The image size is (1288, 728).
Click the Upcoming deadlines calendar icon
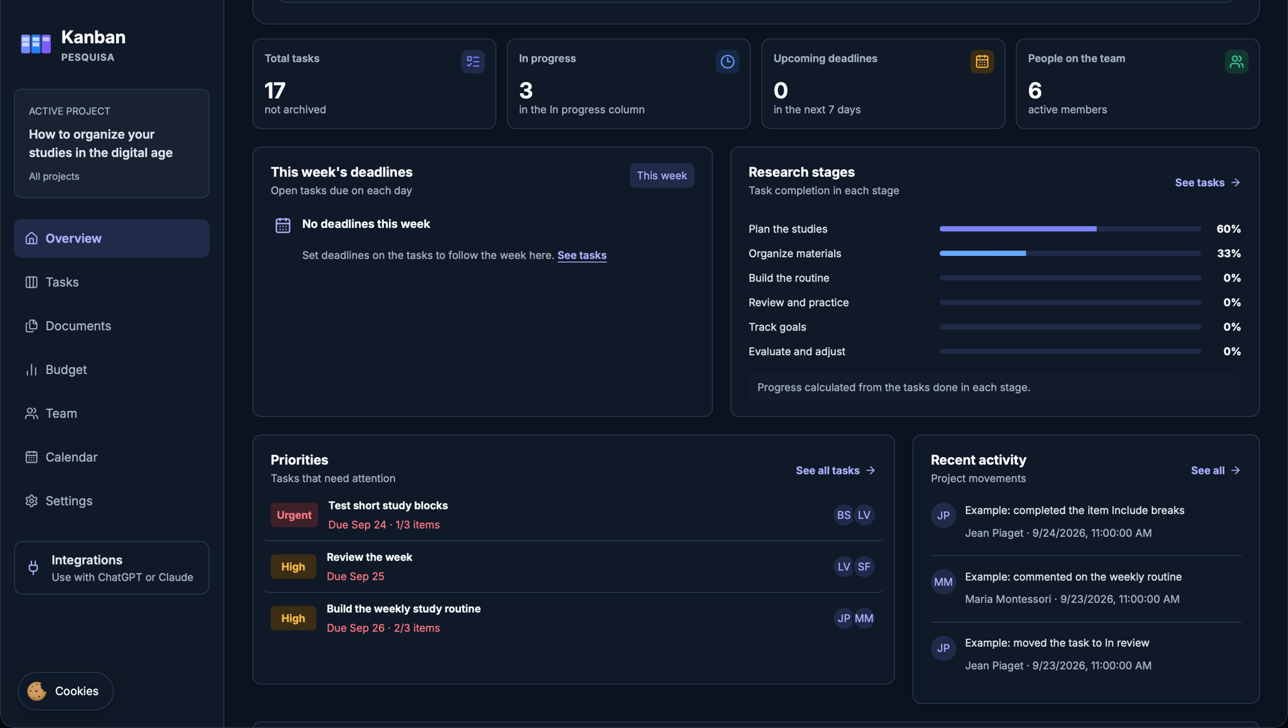[x=982, y=62]
